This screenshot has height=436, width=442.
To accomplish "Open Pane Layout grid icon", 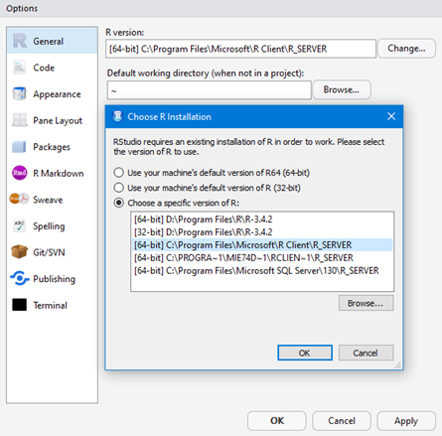I will pos(19,120).
